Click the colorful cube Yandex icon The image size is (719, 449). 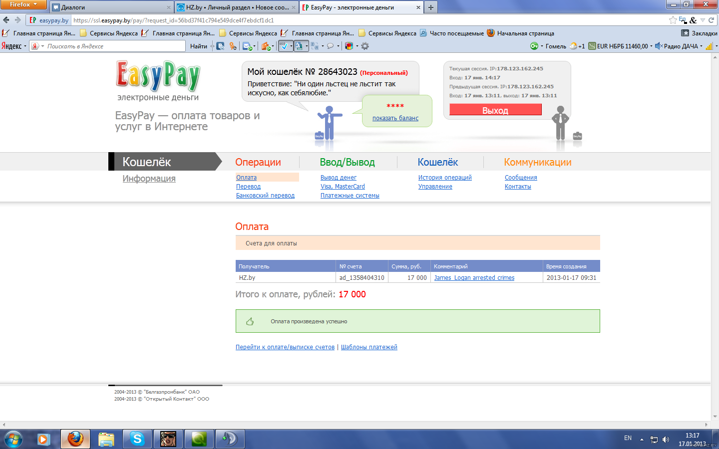349,46
